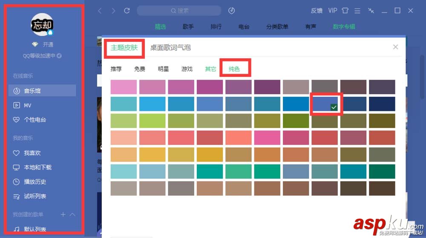The image size is (426, 238).
Task: Pick the grey-beige swatch starting last row
Action: [x=124, y=188]
